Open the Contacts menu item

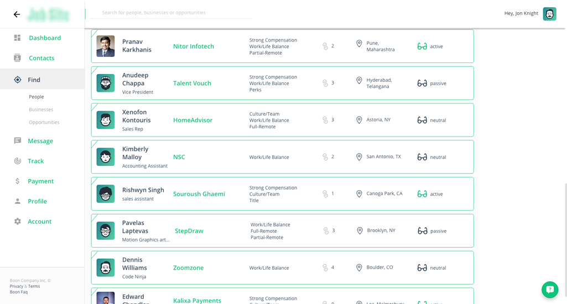tap(41, 58)
